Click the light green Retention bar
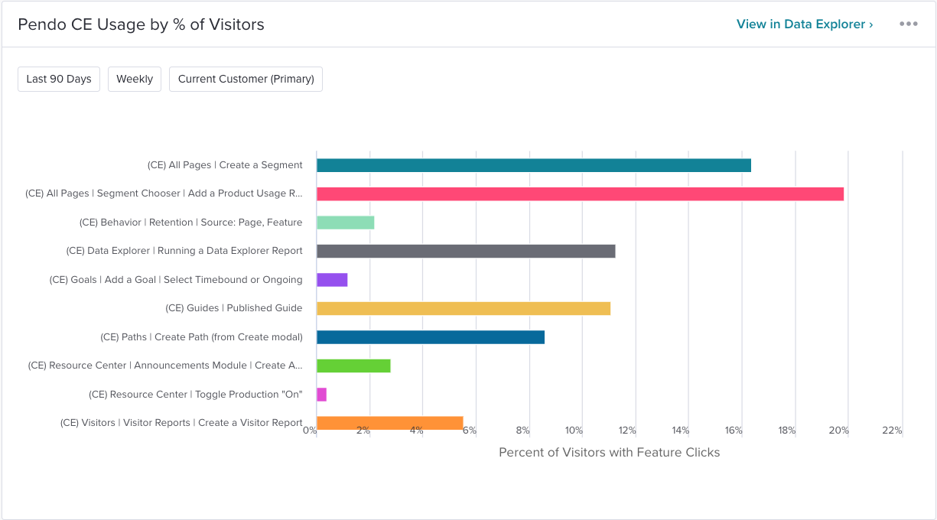 click(x=345, y=223)
